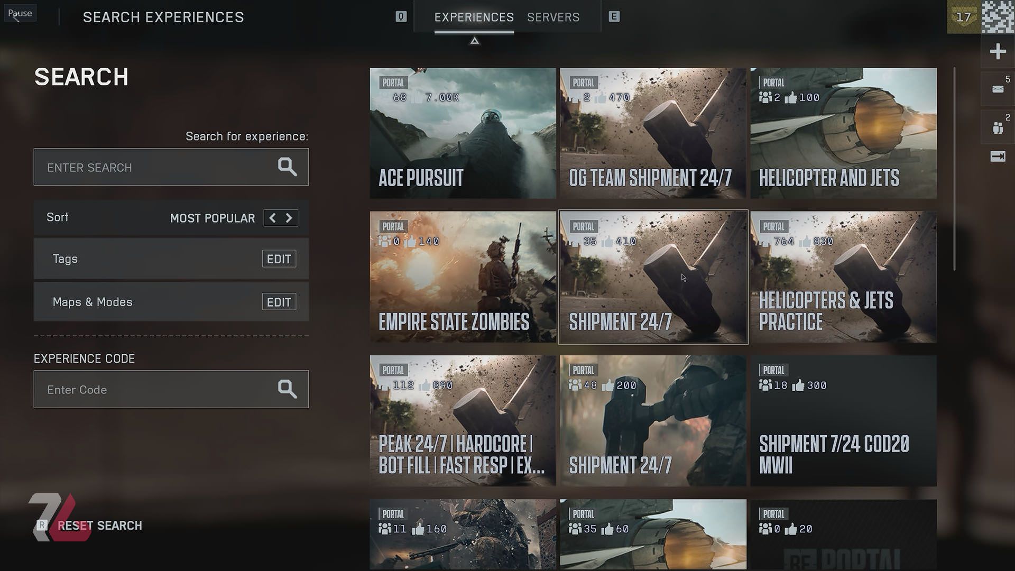
Task: Open the mail envelope notifications icon
Action: (998, 89)
